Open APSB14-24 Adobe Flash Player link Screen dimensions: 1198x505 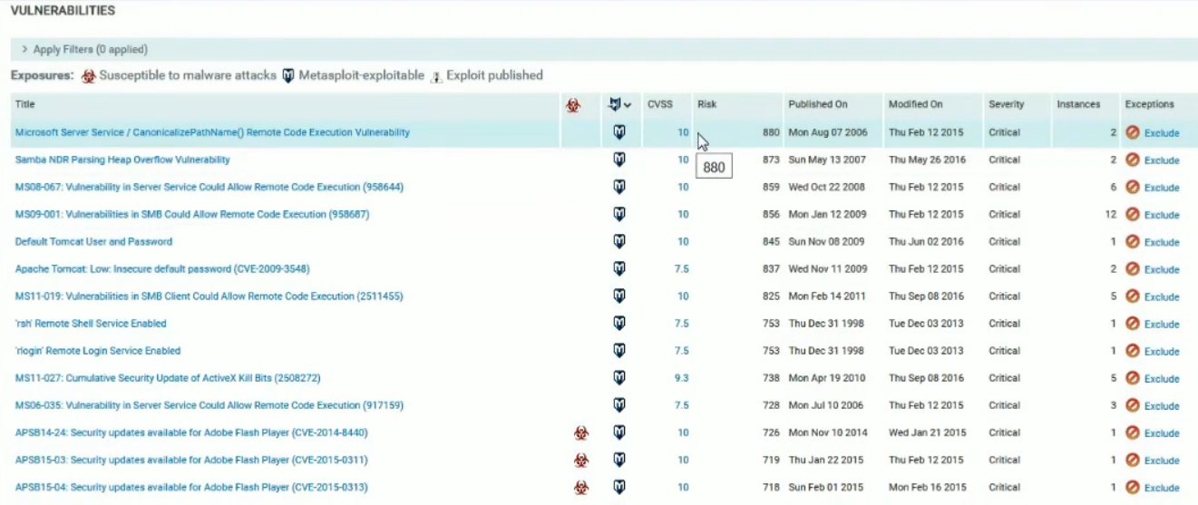pos(191,432)
